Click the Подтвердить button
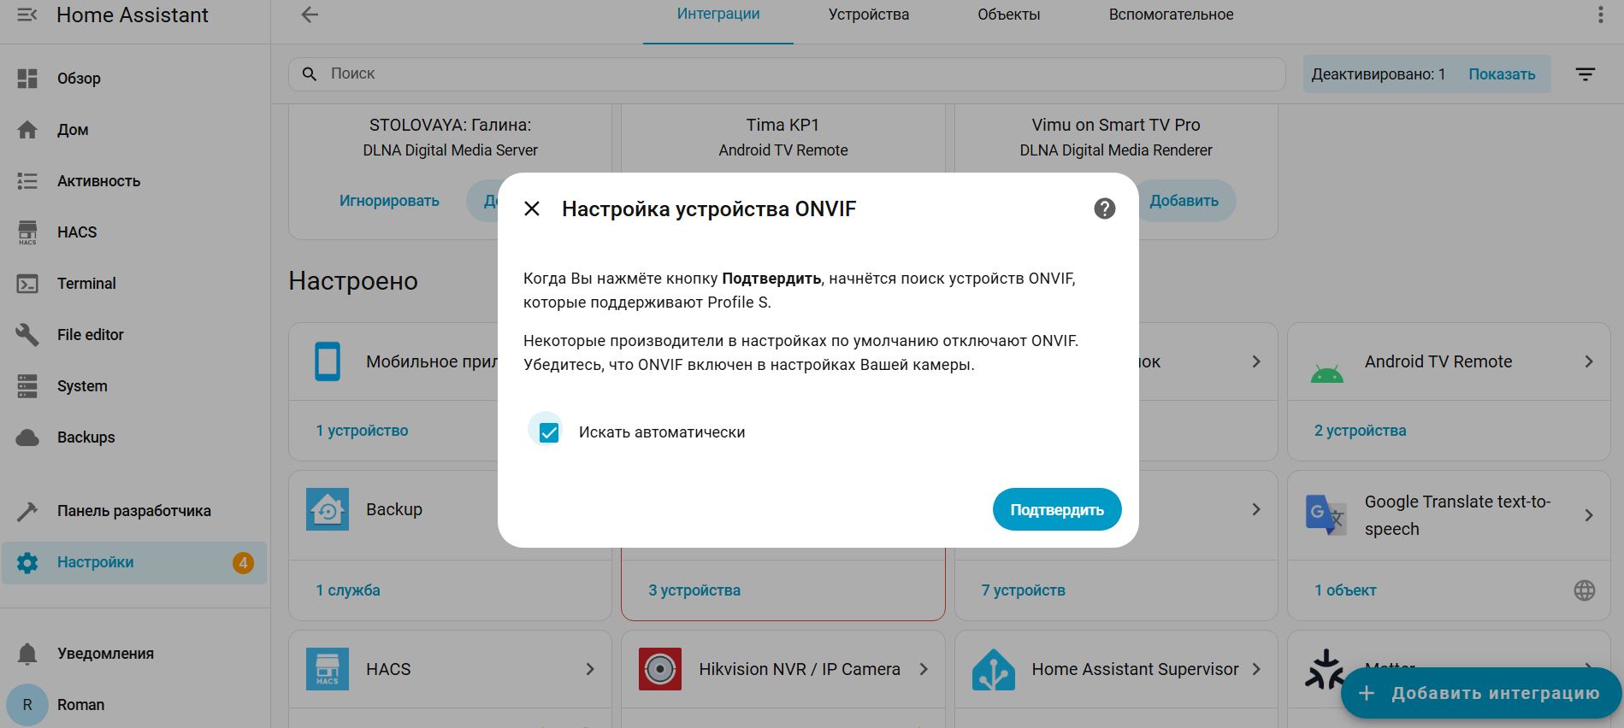Viewport: 1624px width, 728px height. [1056, 510]
